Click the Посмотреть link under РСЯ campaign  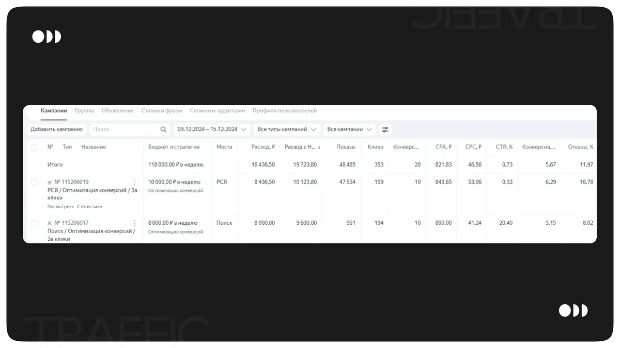click(60, 207)
